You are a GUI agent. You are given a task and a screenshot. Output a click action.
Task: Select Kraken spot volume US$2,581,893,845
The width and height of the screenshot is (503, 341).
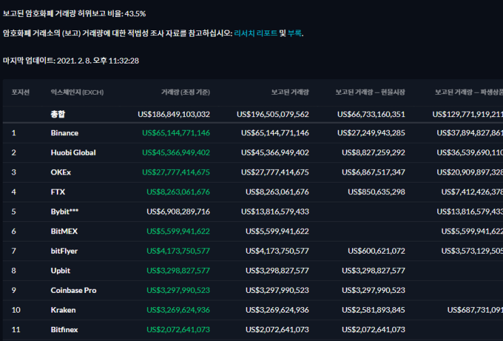pos(374,310)
